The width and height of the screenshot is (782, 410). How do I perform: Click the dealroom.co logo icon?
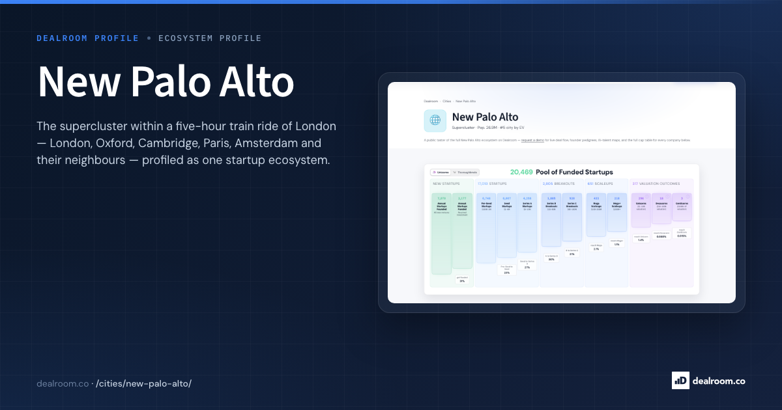pyautogui.click(x=680, y=381)
